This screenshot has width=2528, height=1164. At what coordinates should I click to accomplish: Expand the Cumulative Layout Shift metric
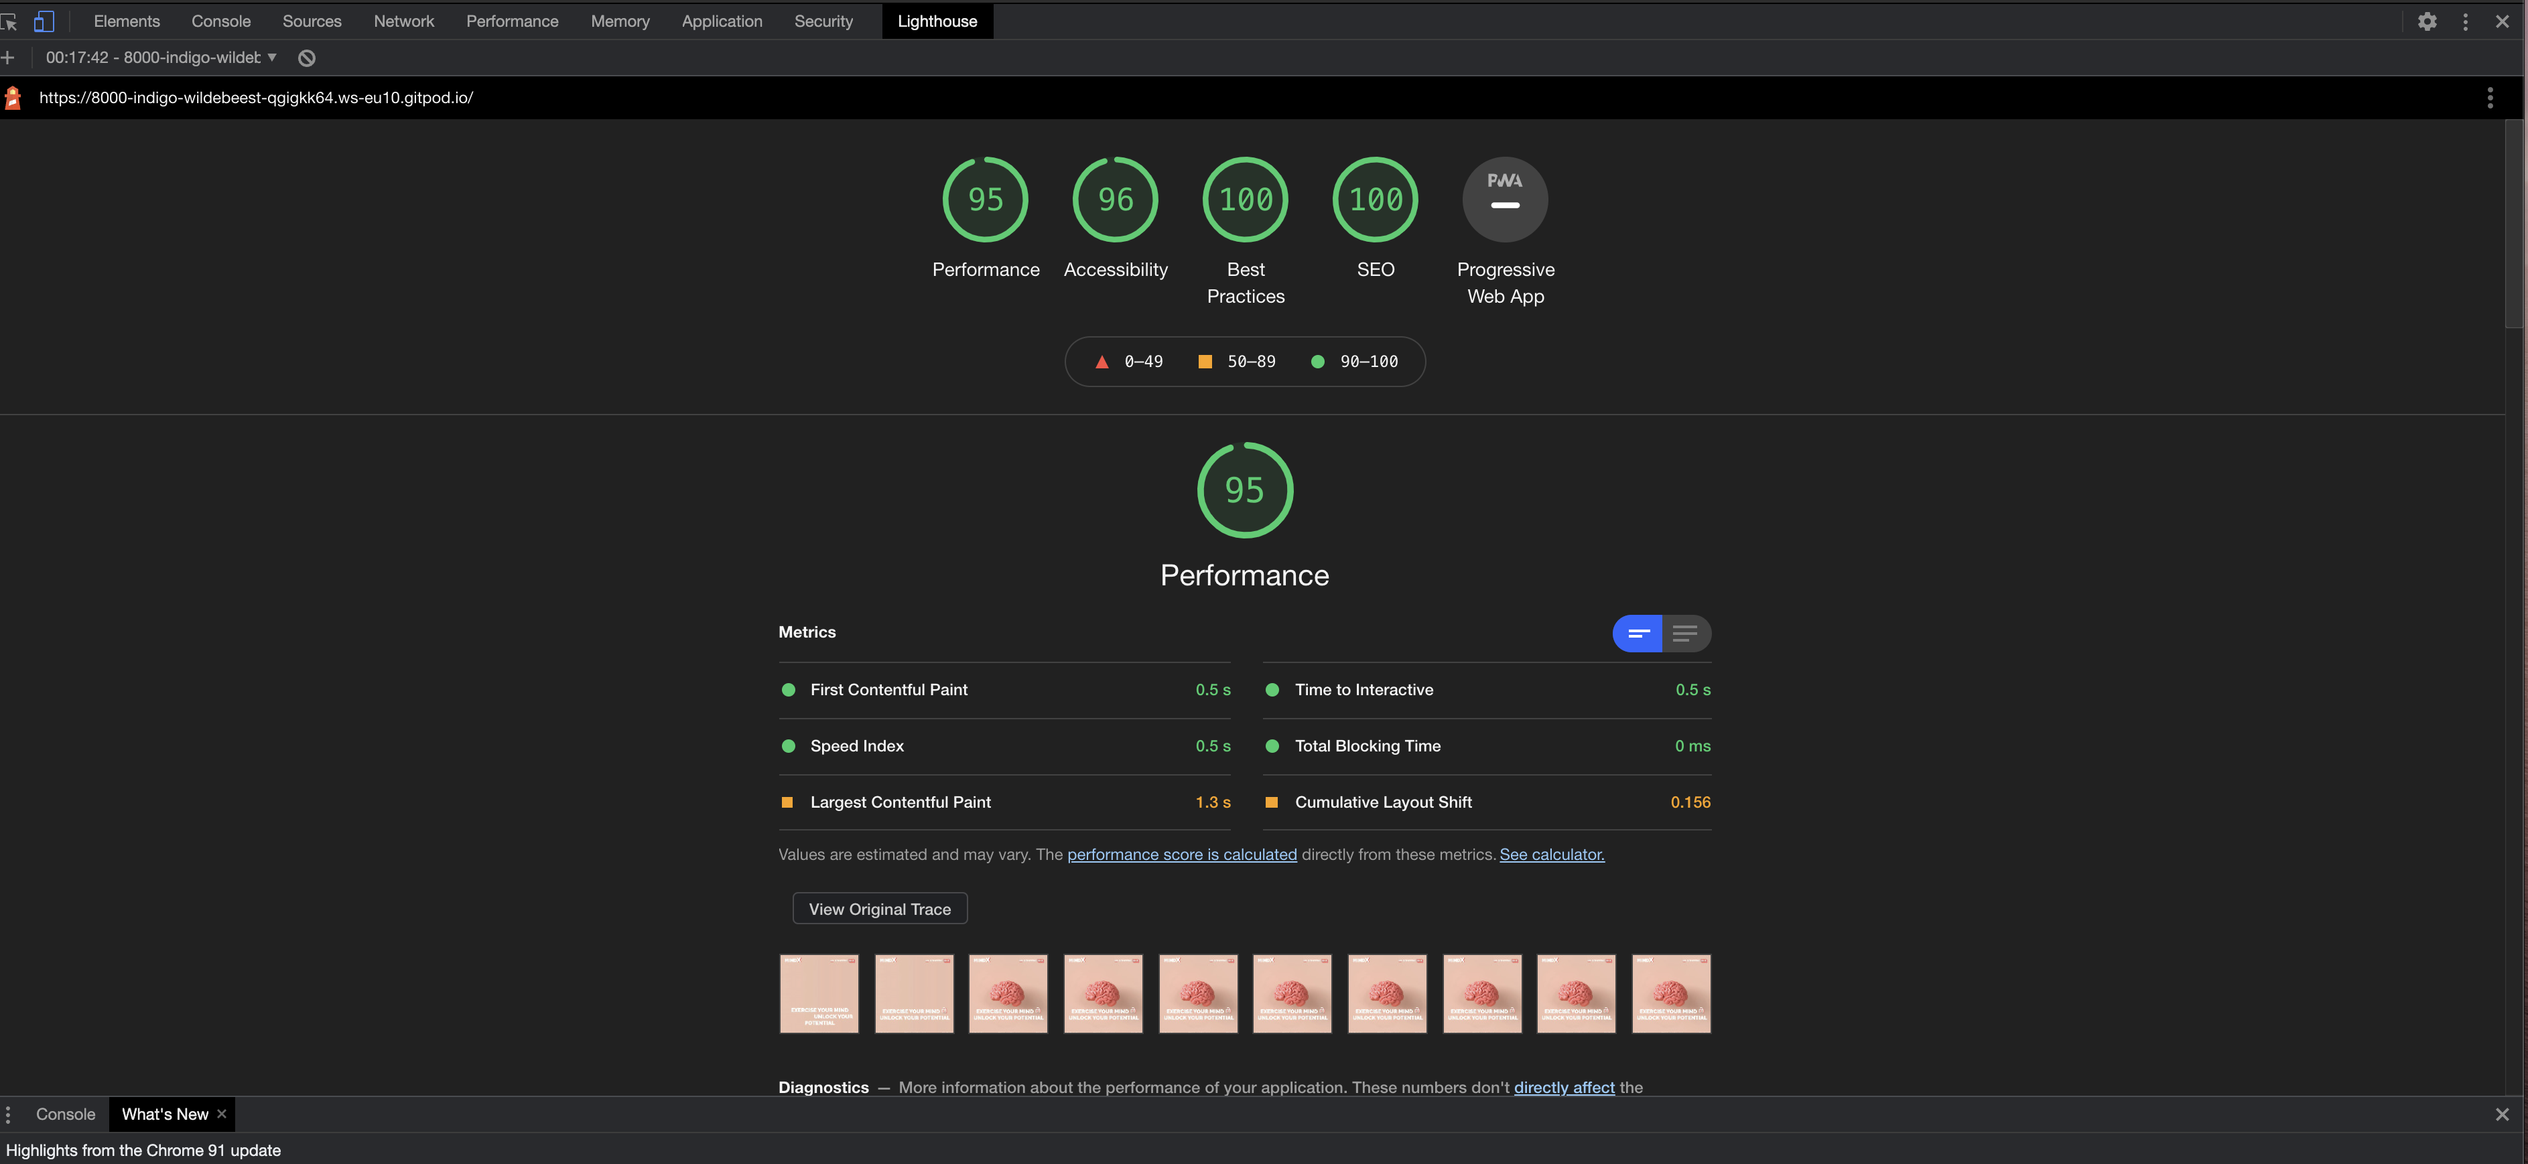click(x=1487, y=802)
